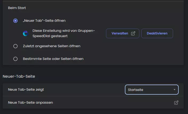Click the Deaktivieren button
This screenshot has width=188, height=114.
click(x=157, y=33)
